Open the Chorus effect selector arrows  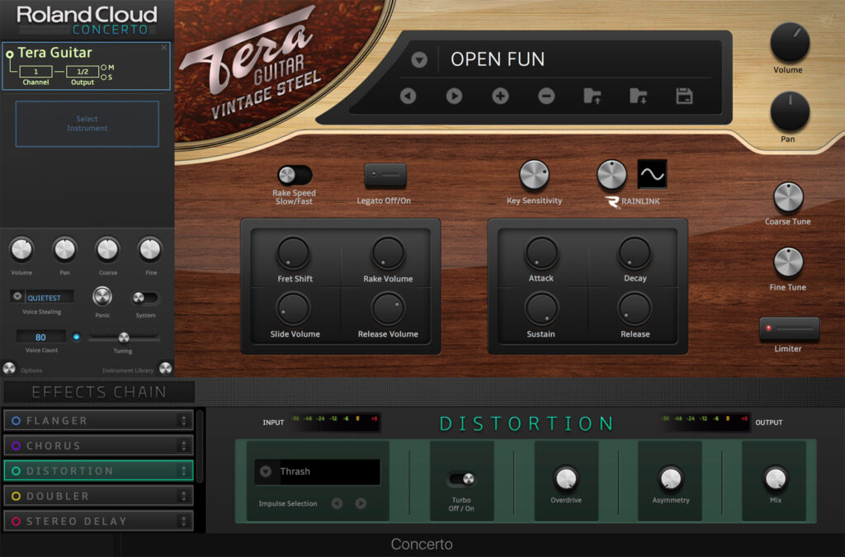[183, 446]
